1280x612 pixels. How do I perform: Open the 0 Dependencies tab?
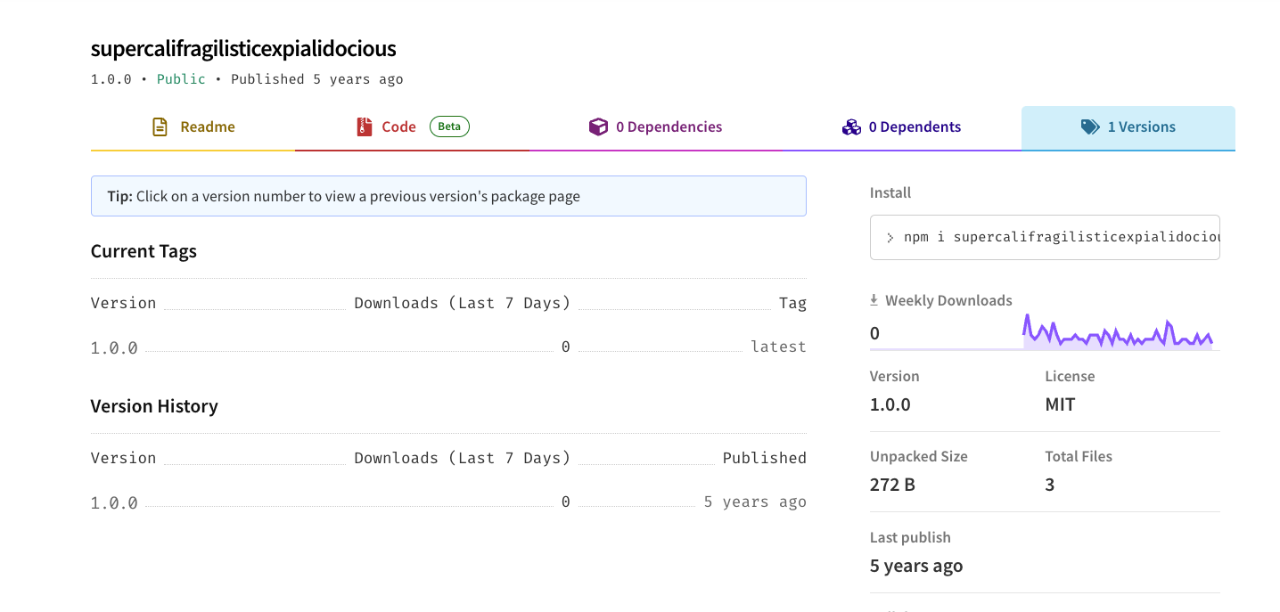(669, 127)
